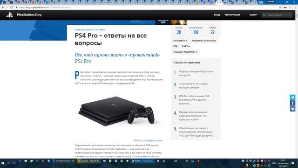Click the taskbar clock and date
Image resolution: width=298 pixels, height=168 pixels.
point(283,163)
